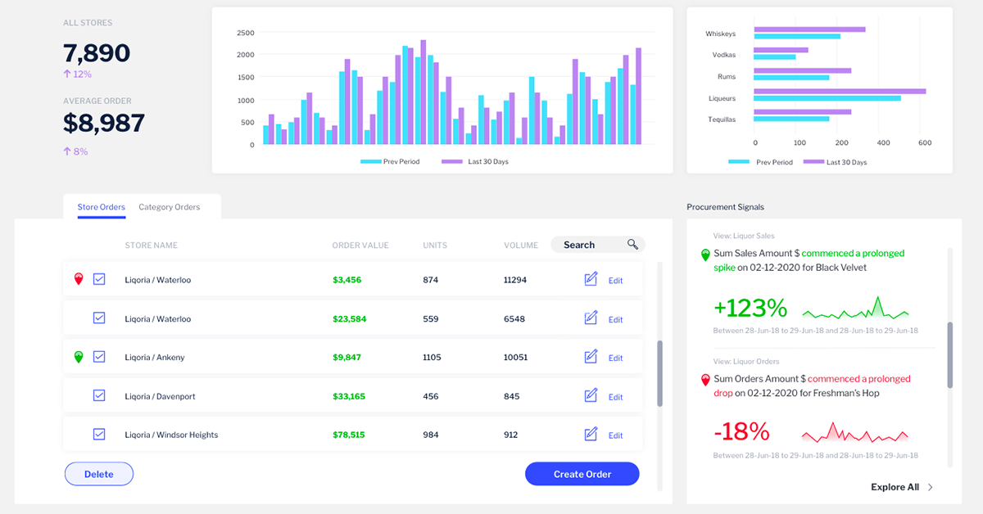Click the Last 30 Days purple legend swatch
The height and width of the screenshot is (514, 983).
pyautogui.click(x=452, y=162)
